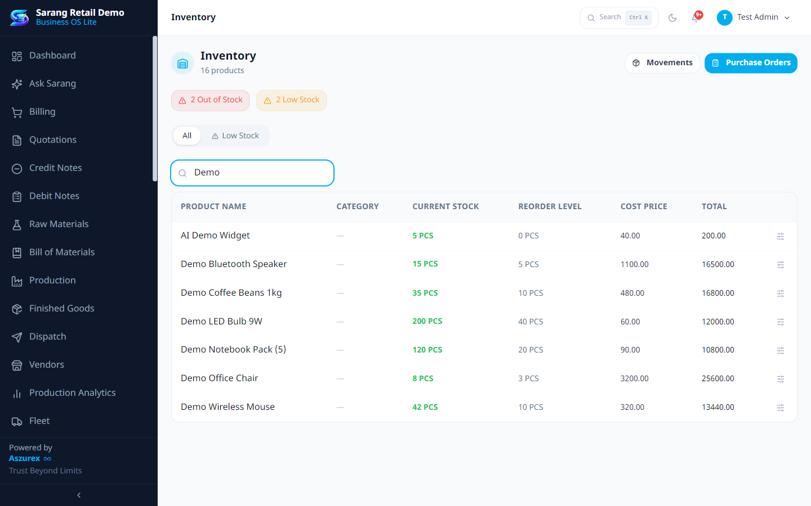Filter by 2 Low Stock badge
The width and height of the screenshot is (811, 506).
[291, 100]
